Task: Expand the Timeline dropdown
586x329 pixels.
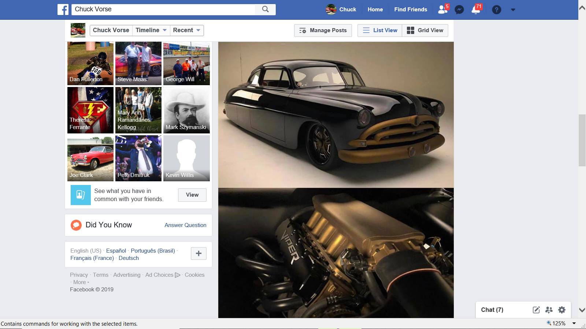Action: pyautogui.click(x=151, y=30)
